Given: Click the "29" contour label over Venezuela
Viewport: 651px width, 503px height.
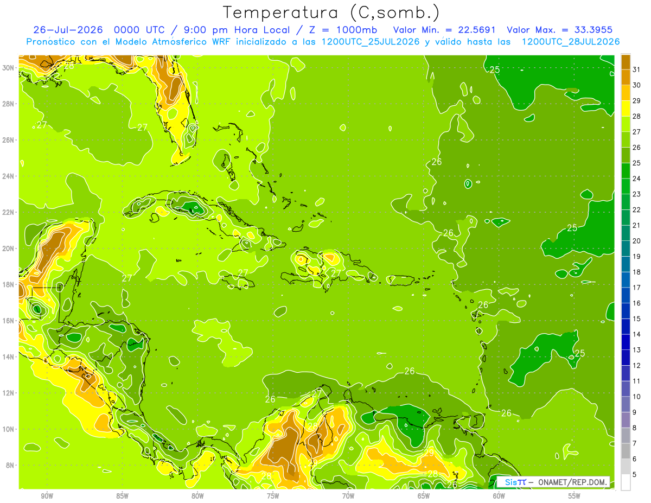Looking at the screenshot, I should [429, 453].
